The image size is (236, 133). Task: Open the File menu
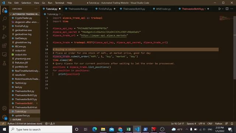click(10, 3)
